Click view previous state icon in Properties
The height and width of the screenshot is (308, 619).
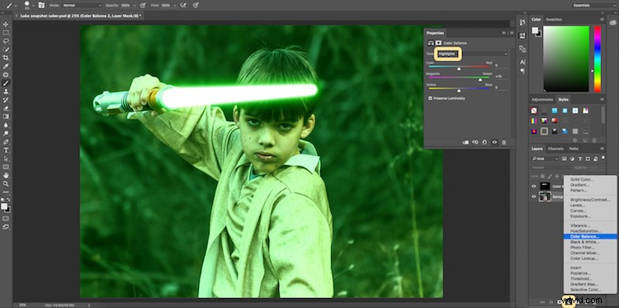[475, 142]
